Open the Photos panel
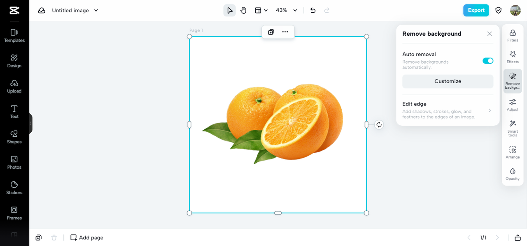This screenshot has height=246, width=527. [14, 163]
